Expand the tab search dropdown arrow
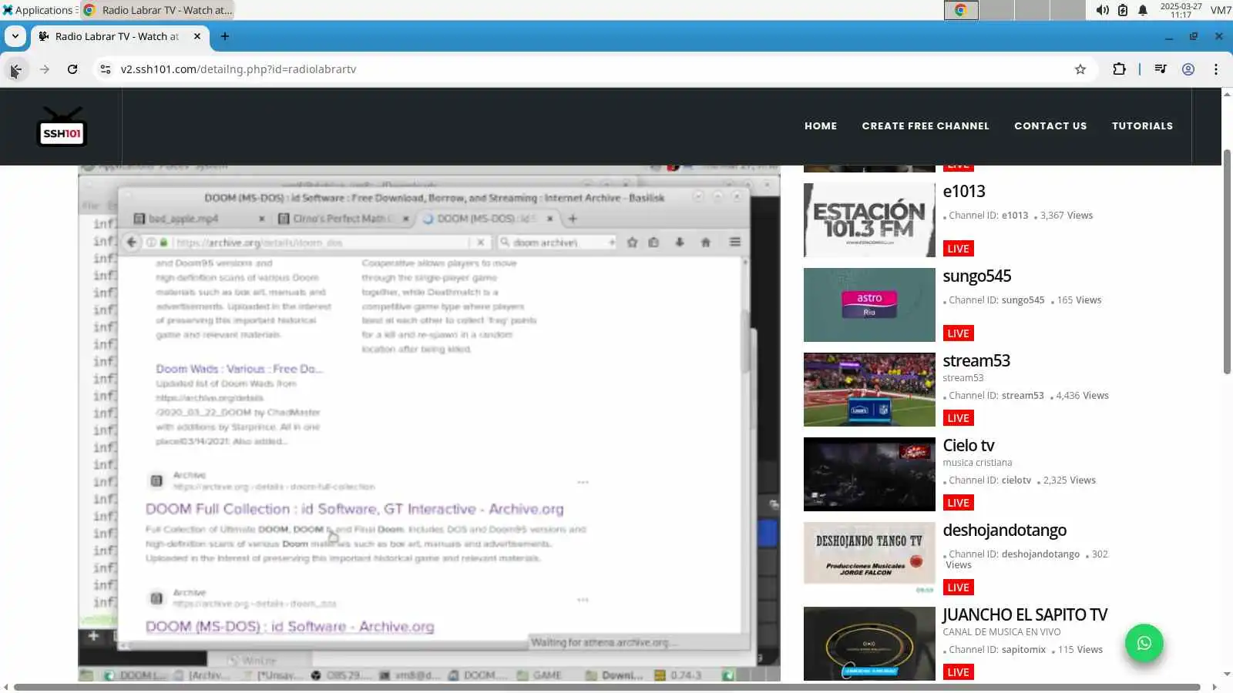1233x693 pixels. pyautogui.click(x=15, y=36)
